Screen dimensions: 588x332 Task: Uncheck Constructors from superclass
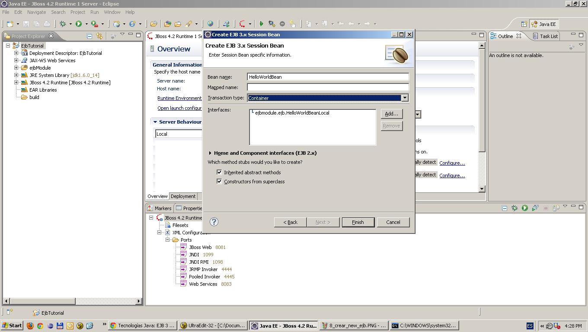coord(220,181)
